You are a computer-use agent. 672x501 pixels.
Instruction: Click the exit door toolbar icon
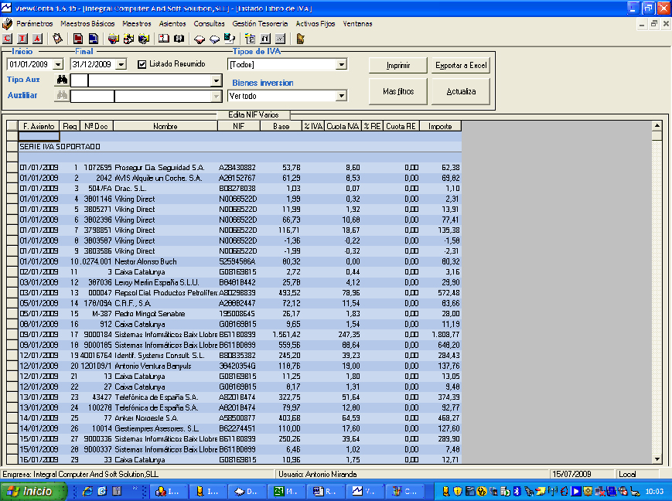301,39
